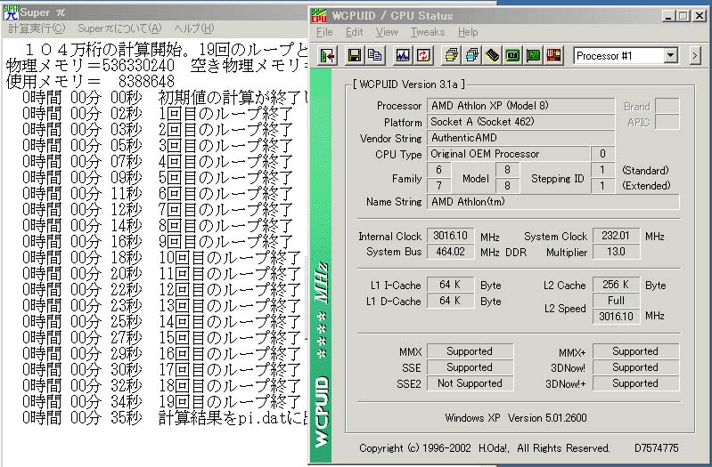
Task: Click the empty APIC field
Action: (667, 122)
